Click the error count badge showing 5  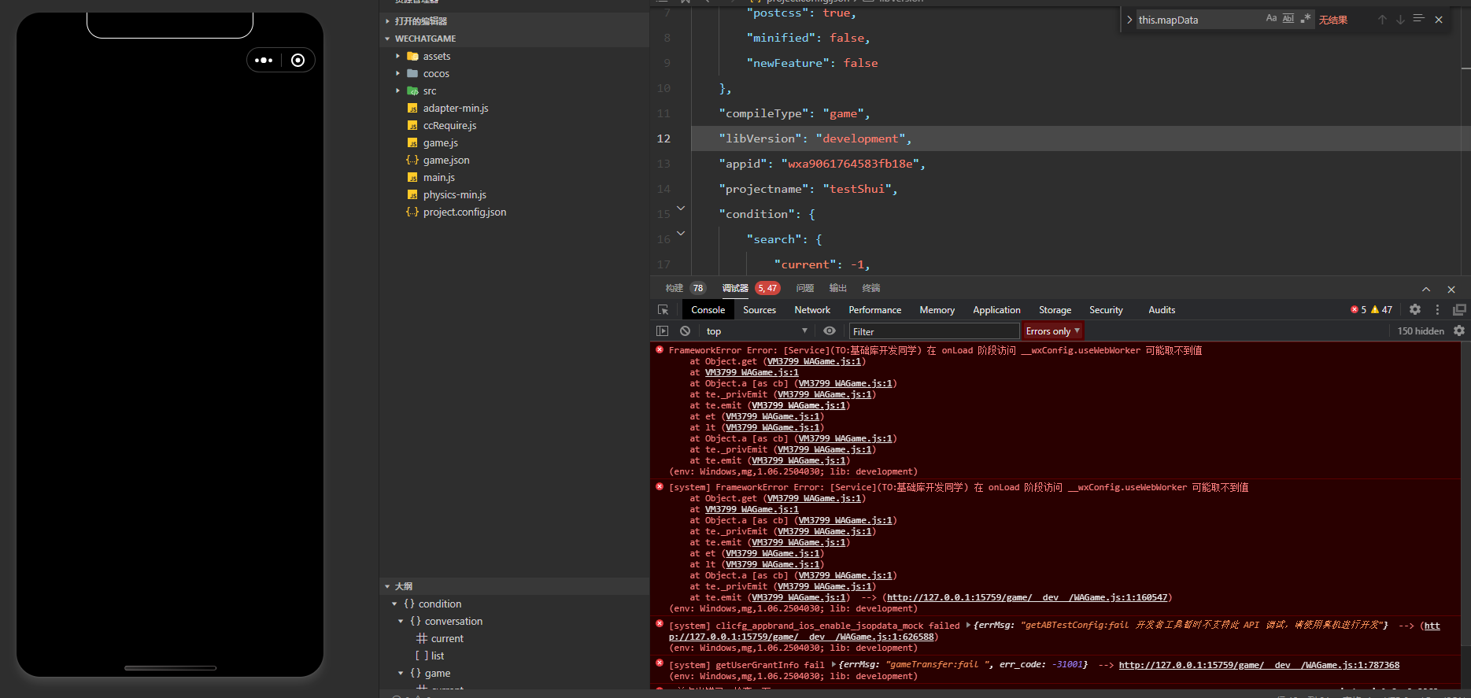click(x=1358, y=310)
